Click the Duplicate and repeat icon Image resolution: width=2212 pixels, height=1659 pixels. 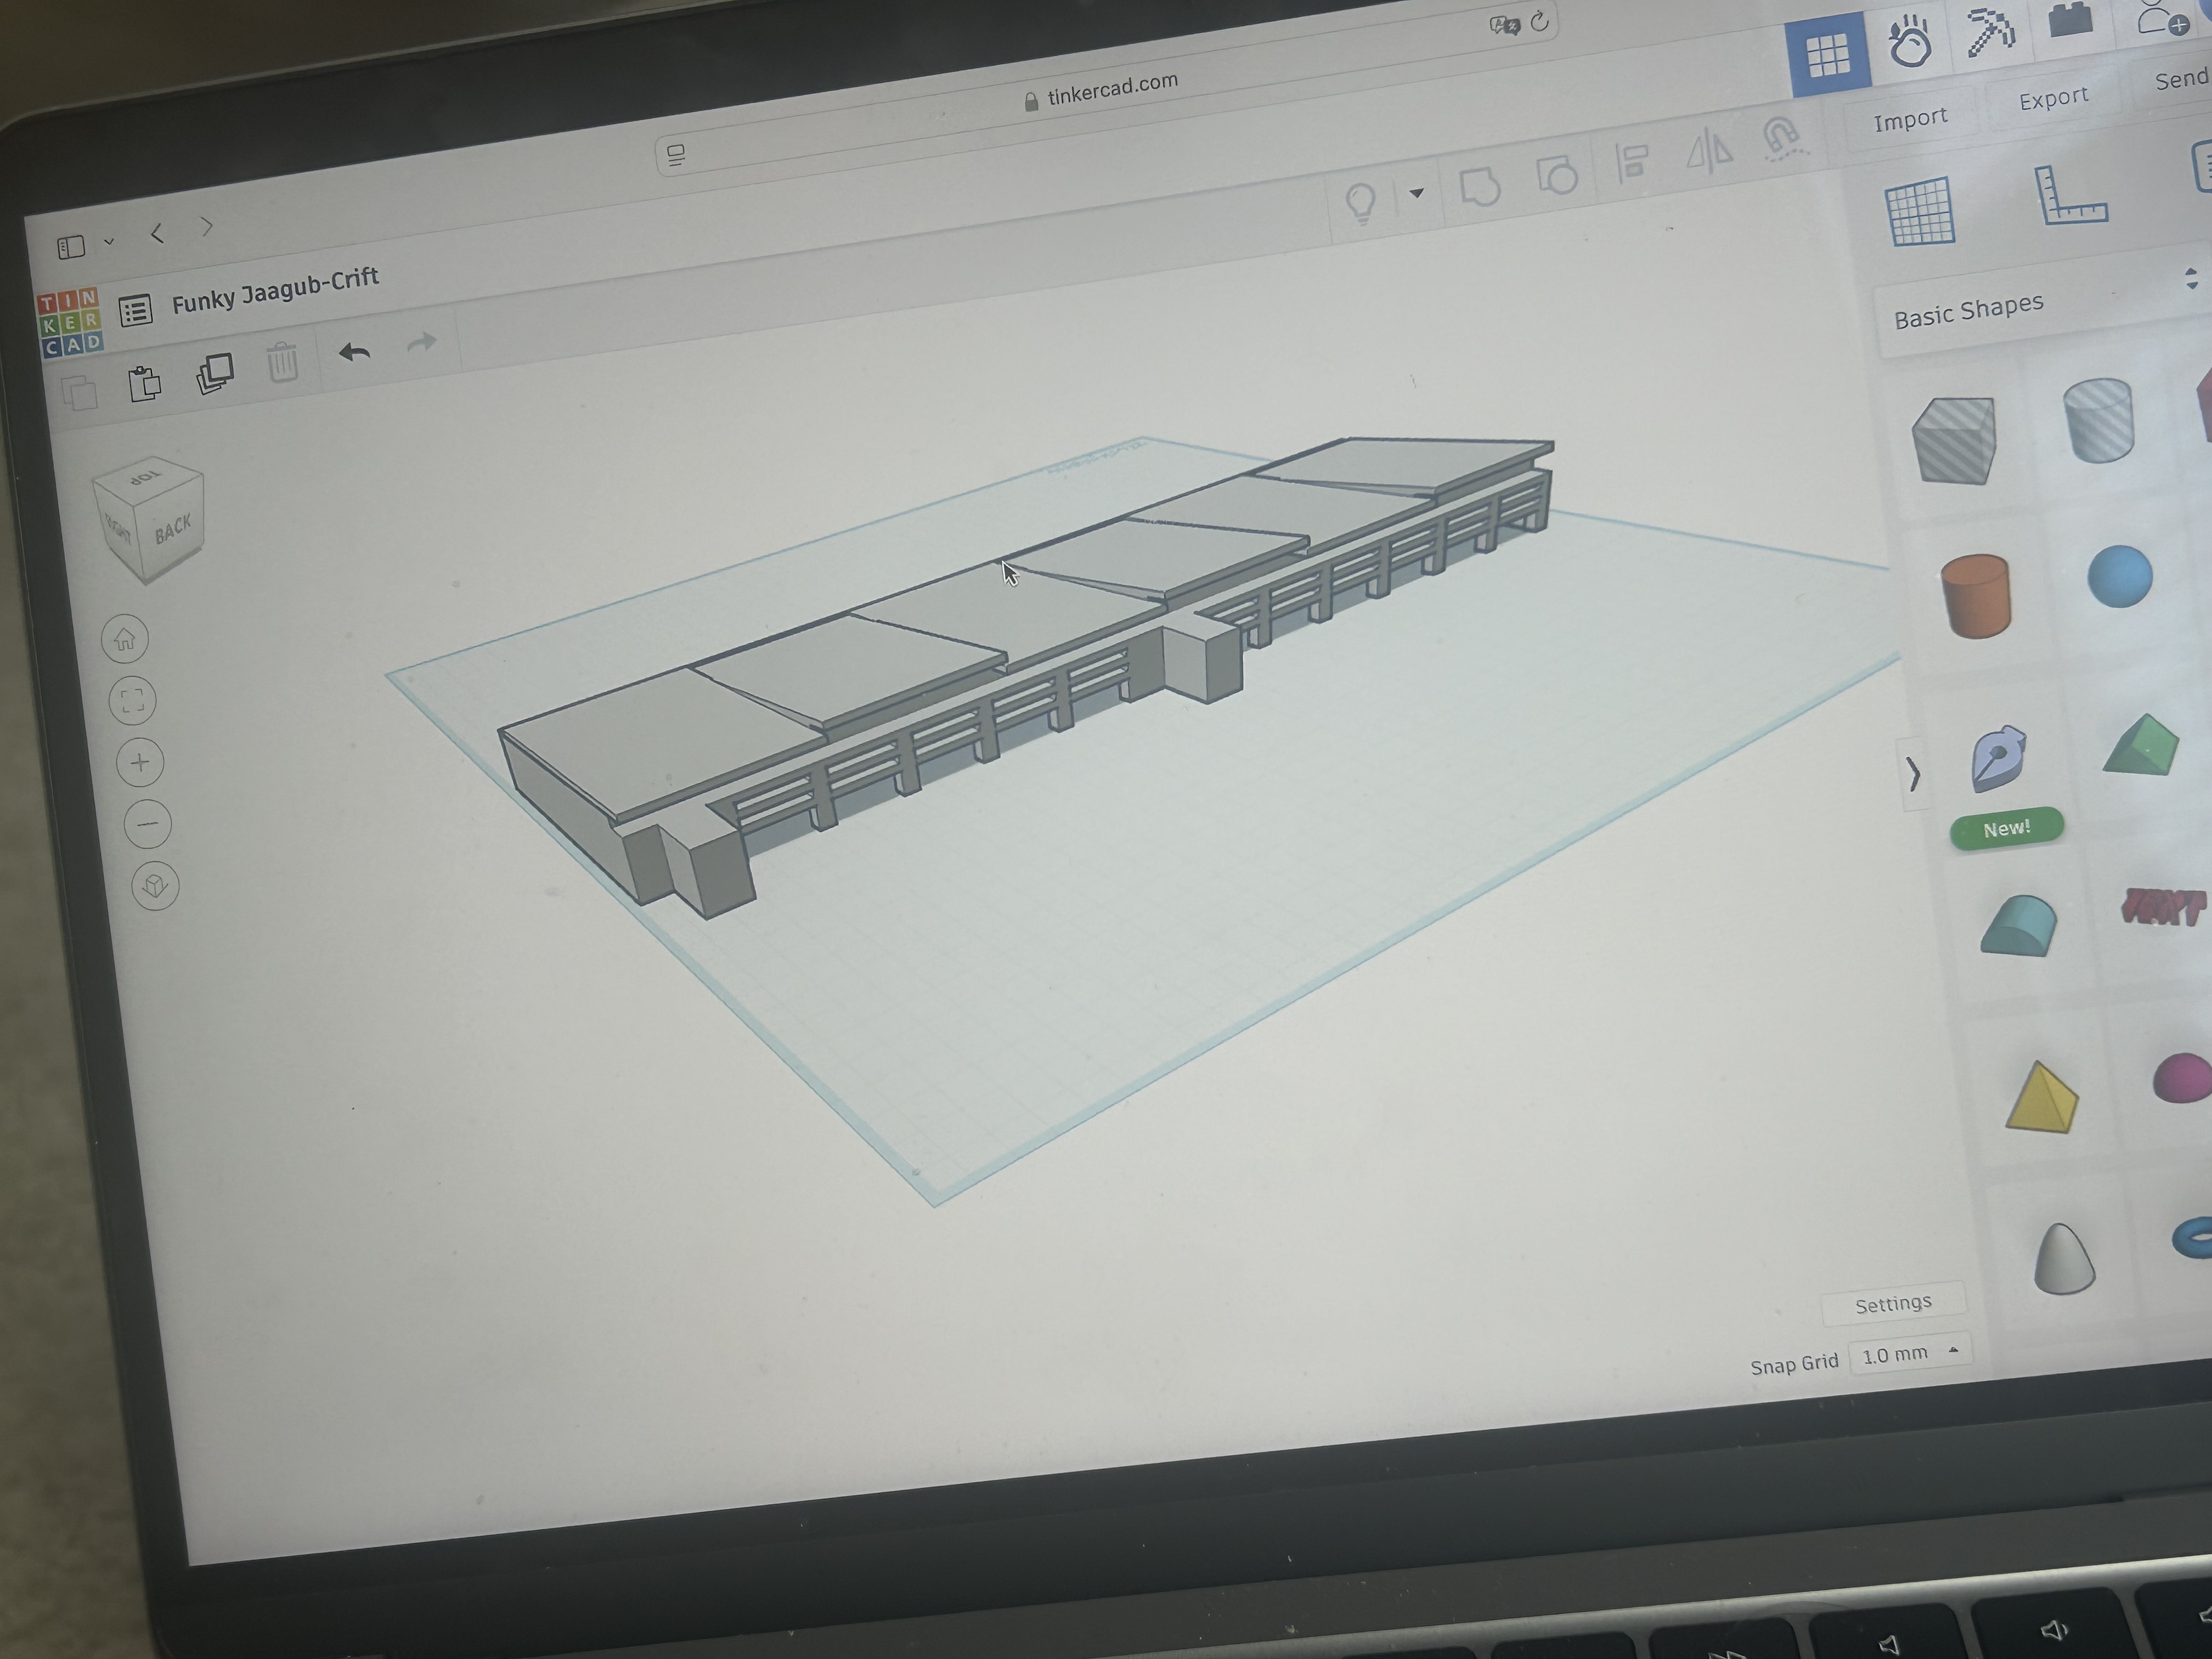pyautogui.click(x=215, y=374)
